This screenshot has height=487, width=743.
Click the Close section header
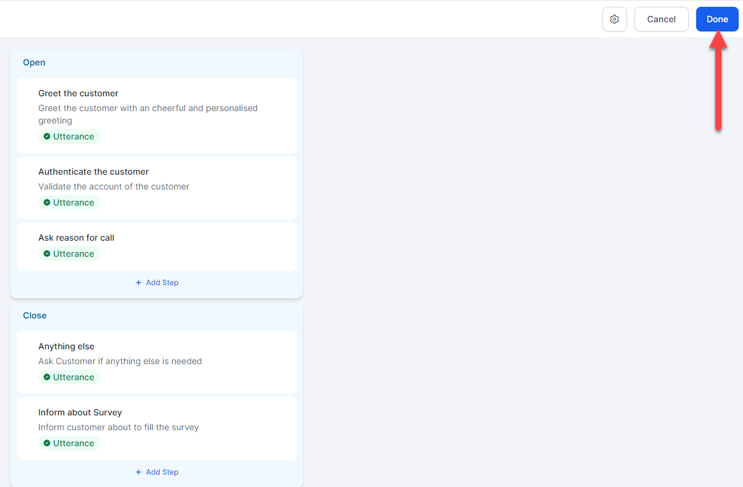[35, 315]
